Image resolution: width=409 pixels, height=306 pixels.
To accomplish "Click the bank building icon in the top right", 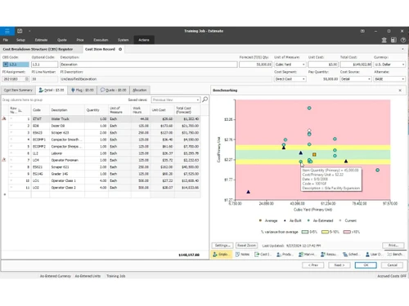I will [x=384, y=40].
